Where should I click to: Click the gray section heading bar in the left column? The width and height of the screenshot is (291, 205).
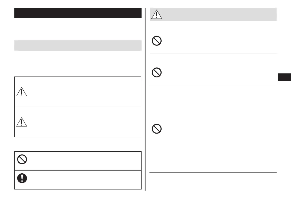(78, 45)
